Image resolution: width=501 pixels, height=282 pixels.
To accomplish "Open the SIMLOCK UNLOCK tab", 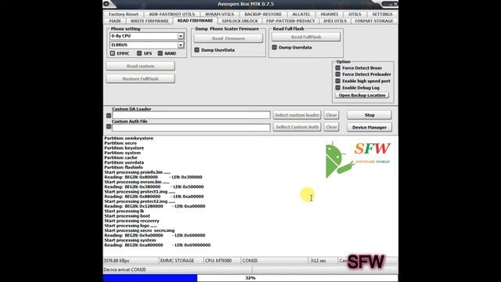I will click(x=240, y=21).
